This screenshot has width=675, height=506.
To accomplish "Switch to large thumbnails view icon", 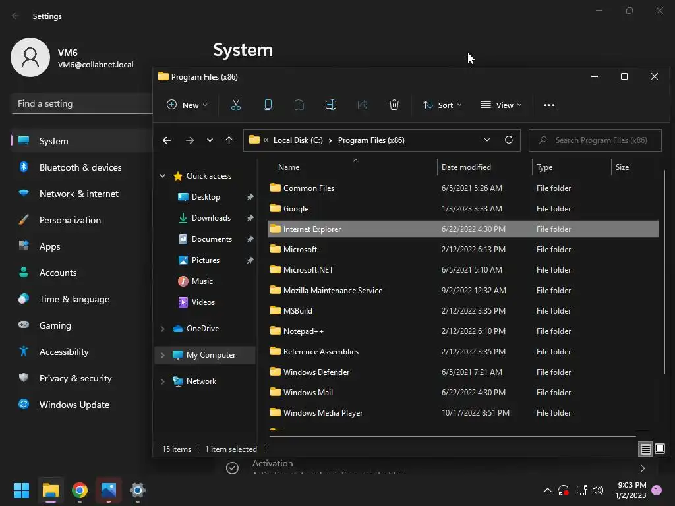I will (x=659, y=449).
